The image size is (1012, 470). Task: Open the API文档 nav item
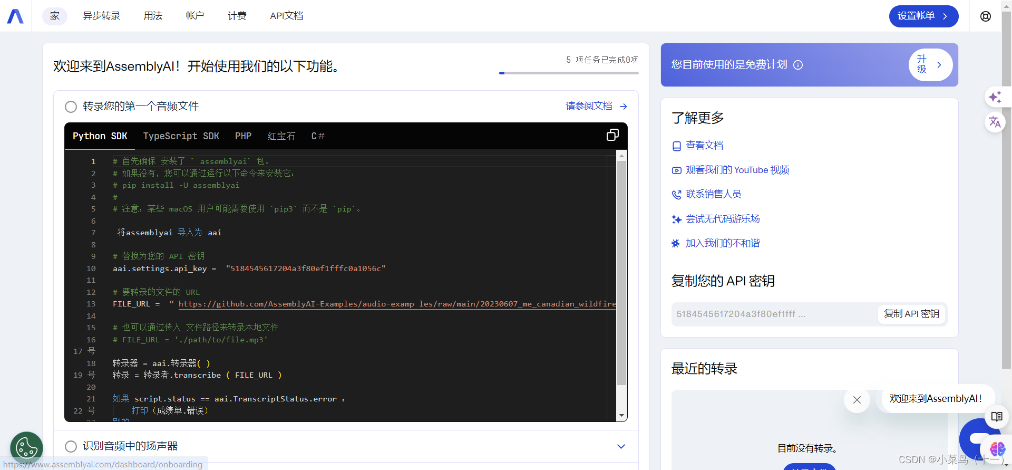(x=287, y=16)
